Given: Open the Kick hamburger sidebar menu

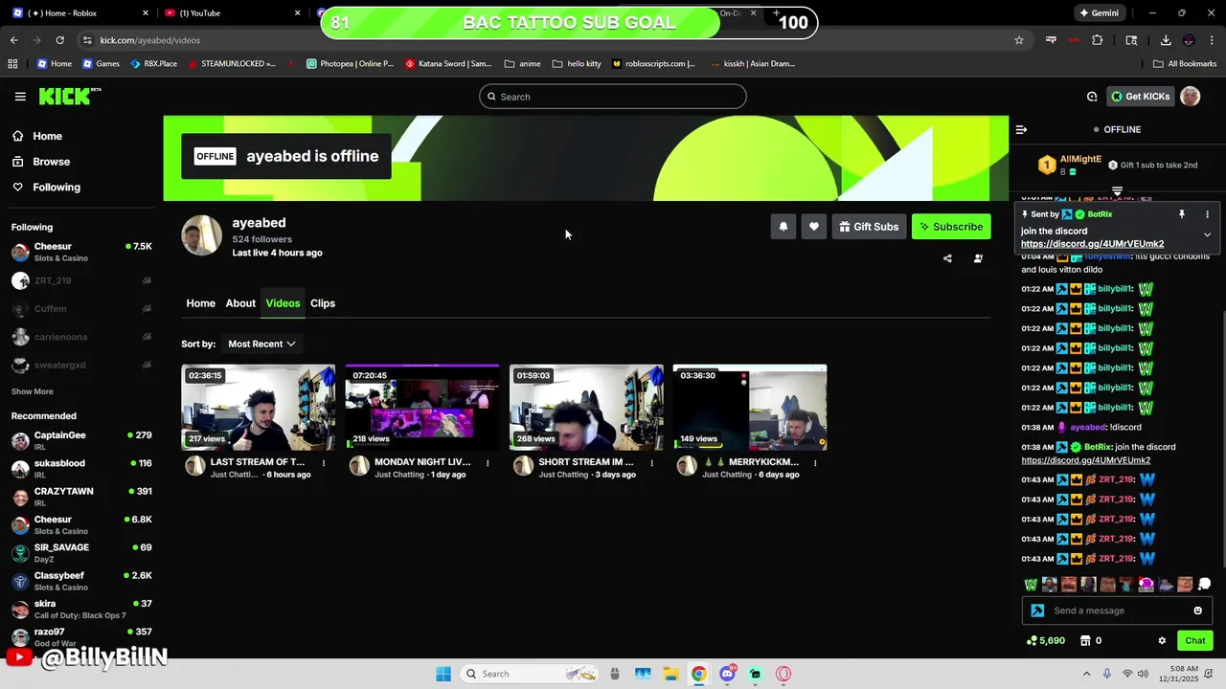Looking at the screenshot, I should [x=20, y=97].
